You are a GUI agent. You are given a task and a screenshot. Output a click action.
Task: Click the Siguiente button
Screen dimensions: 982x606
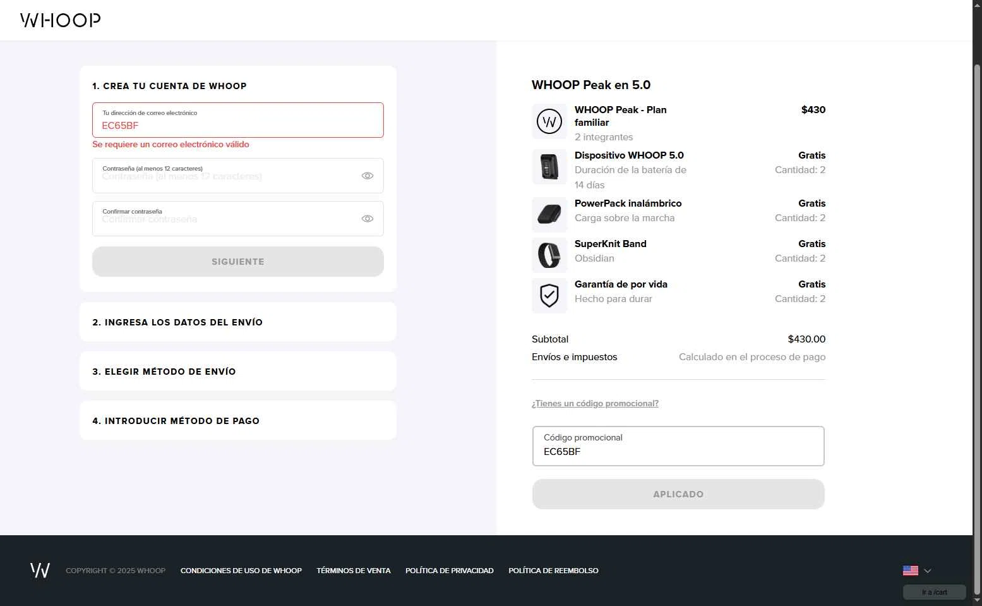238,262
